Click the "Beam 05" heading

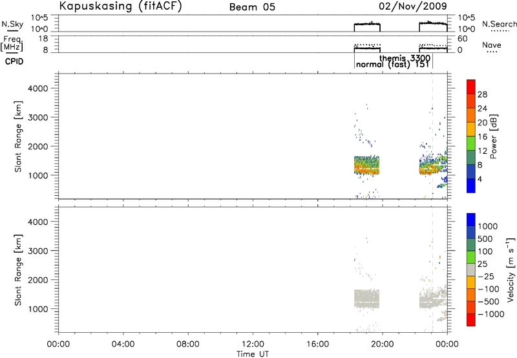pyautogui.click(x=252, y=7)
